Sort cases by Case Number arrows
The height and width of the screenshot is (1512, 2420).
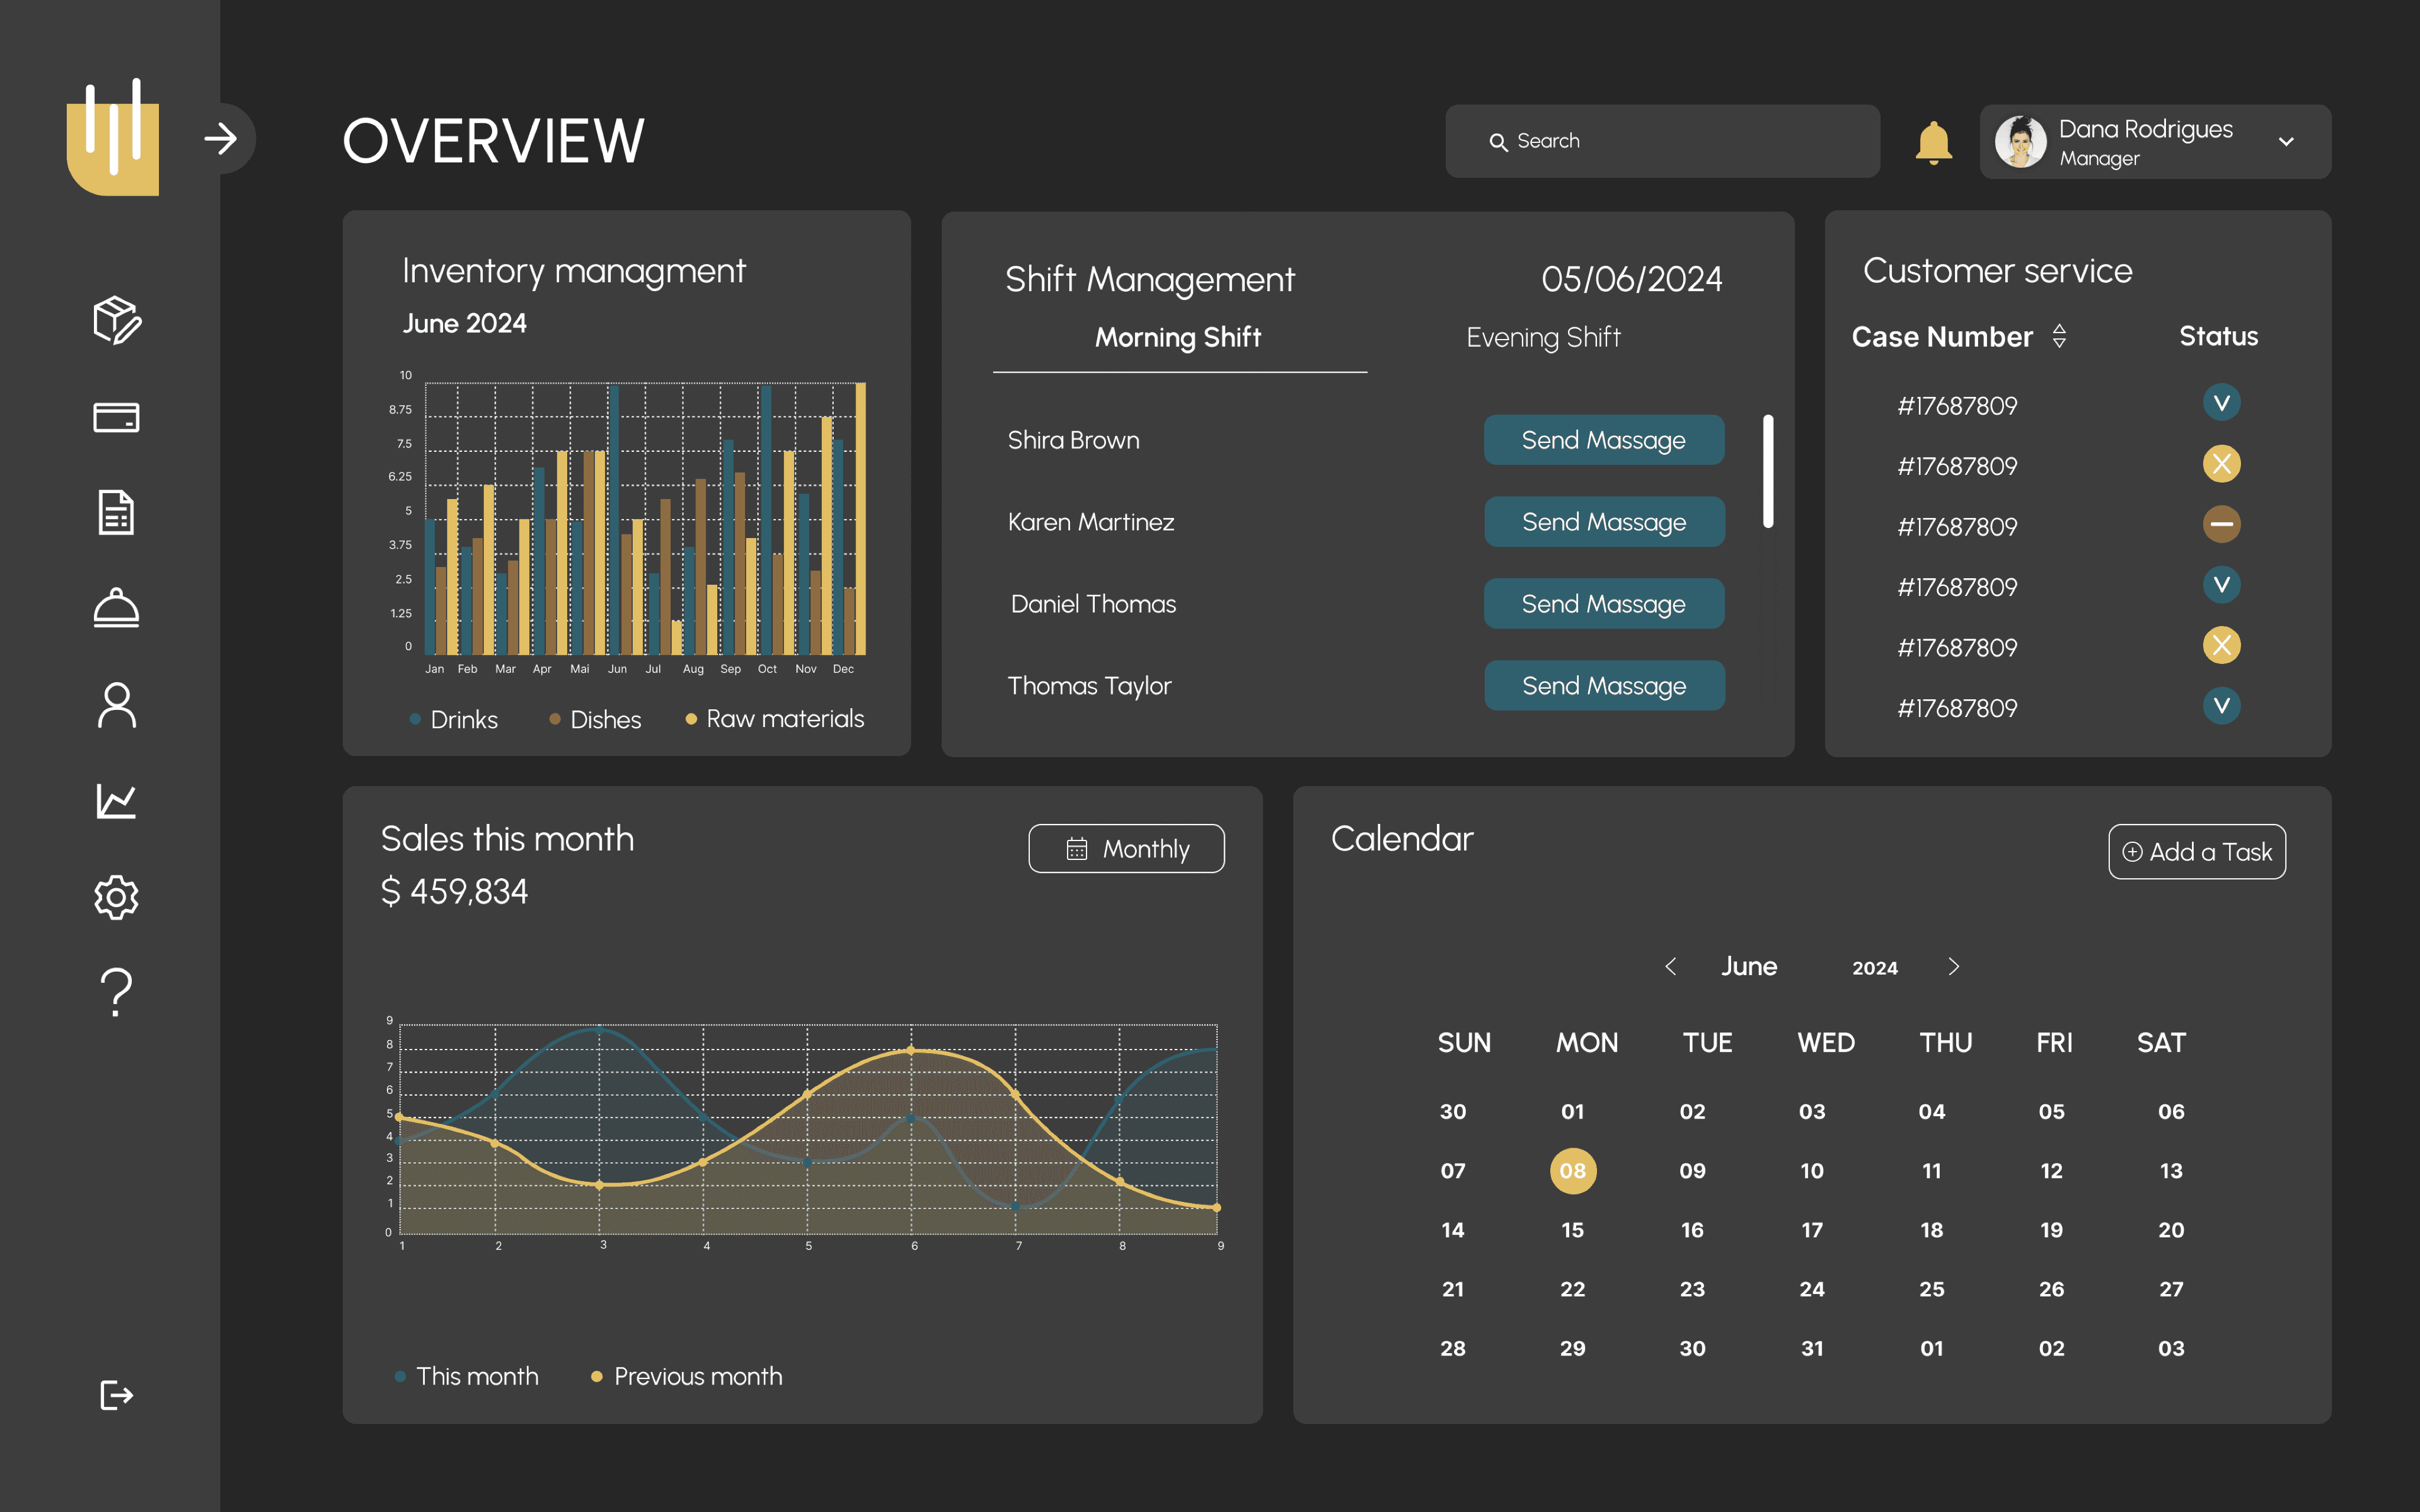[x=2059, y=336]
